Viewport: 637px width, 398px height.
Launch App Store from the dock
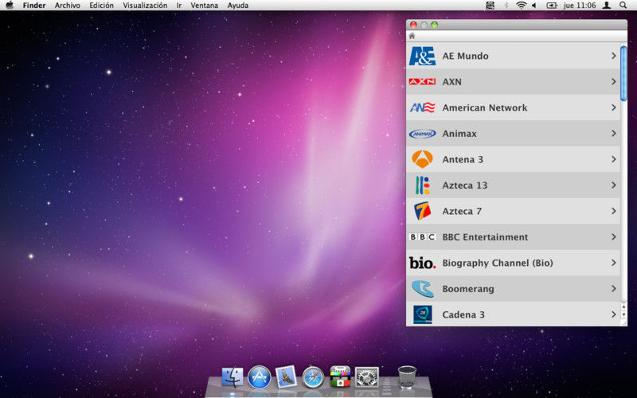259,377
